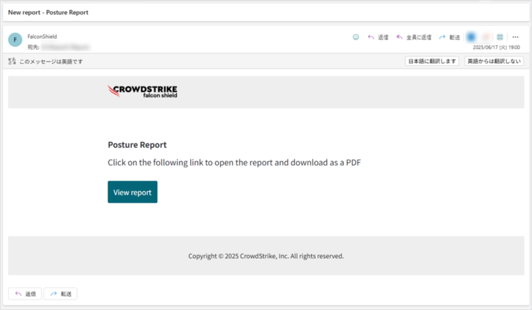This screenshot has width=532, height=310.
Task: Click the このメッセージは英語です notice text
Action: (x=51, y=62)
